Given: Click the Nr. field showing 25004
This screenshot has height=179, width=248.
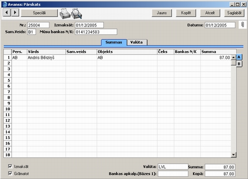Looking at the screenshot, I should 38,25.
